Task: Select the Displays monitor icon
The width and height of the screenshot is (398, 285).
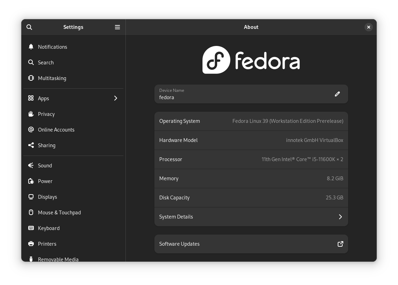Action: 31,197
